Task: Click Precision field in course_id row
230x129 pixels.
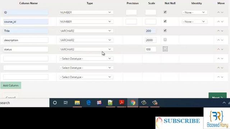Action: click(x=131, y=21)
